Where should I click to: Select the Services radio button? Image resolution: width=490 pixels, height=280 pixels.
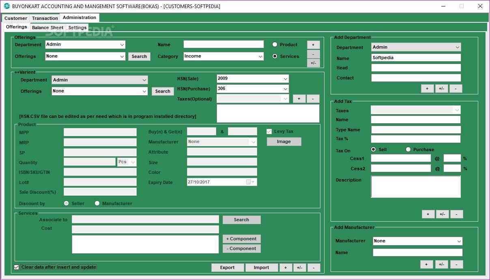(275, 56)
